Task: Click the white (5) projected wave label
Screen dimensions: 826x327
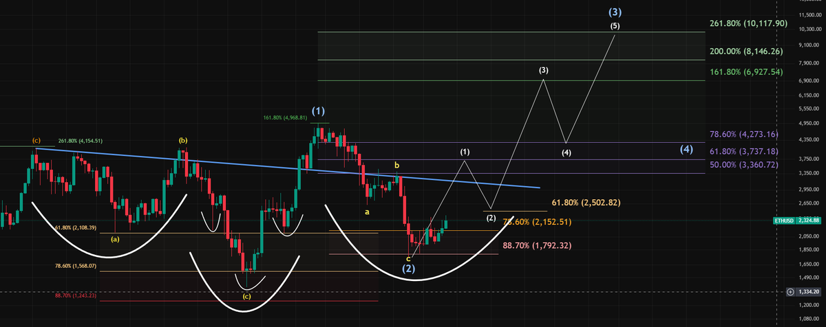Action: pos(615,26)
